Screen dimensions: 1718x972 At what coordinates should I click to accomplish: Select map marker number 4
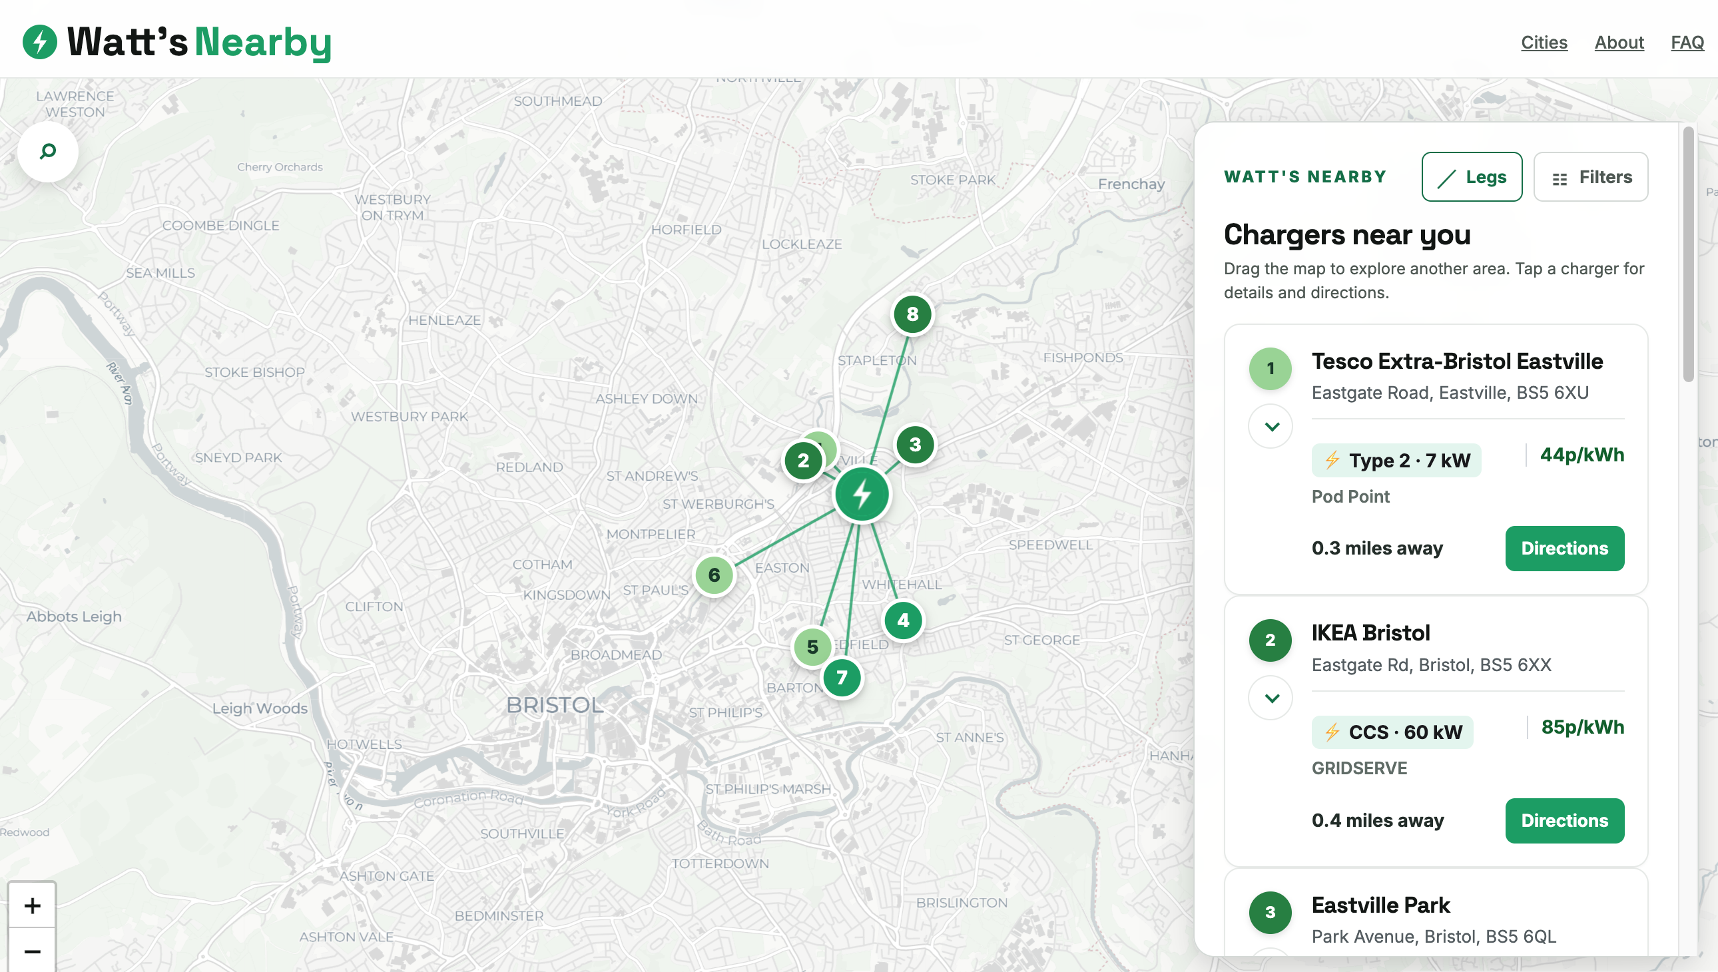click(904, 620)
